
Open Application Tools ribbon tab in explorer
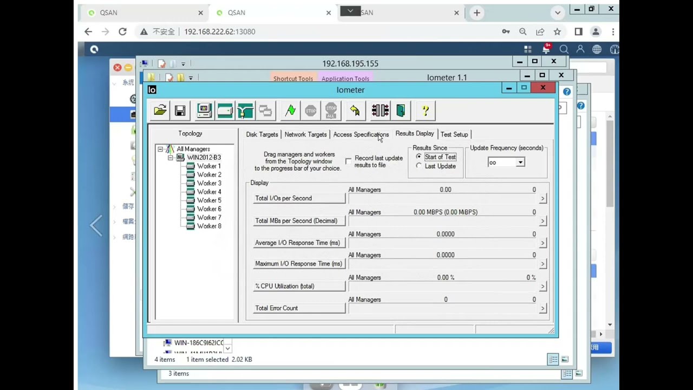[x=345, y=79]
